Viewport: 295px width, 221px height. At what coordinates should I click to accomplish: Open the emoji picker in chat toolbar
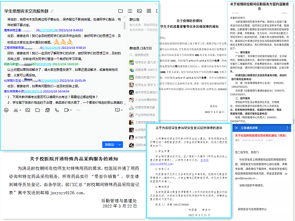[x=6, y=110]
